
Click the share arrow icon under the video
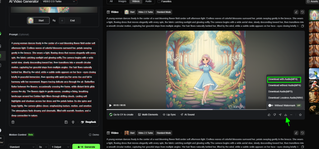280,115
